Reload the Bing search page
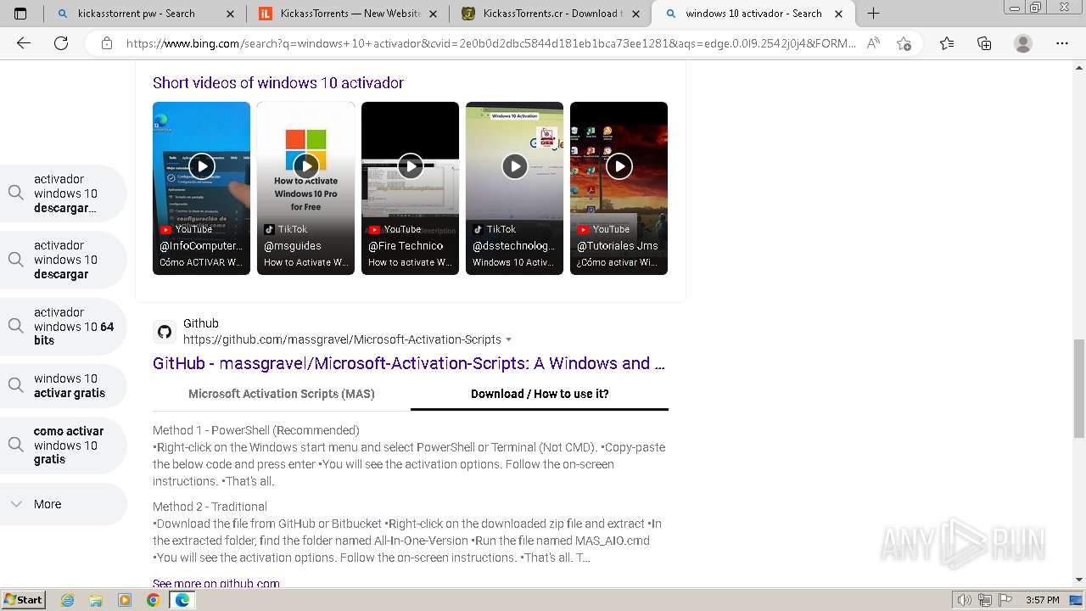Viewport: 1086px width, 611px height. pos(61,43)
